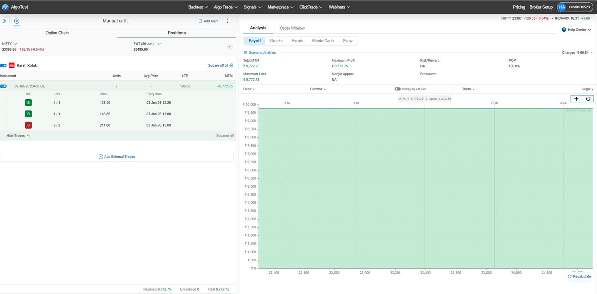Image resolution: width=597 pixels, height=294 pixels.
Task: Select the Analysis tab
Action: point(258,28)
